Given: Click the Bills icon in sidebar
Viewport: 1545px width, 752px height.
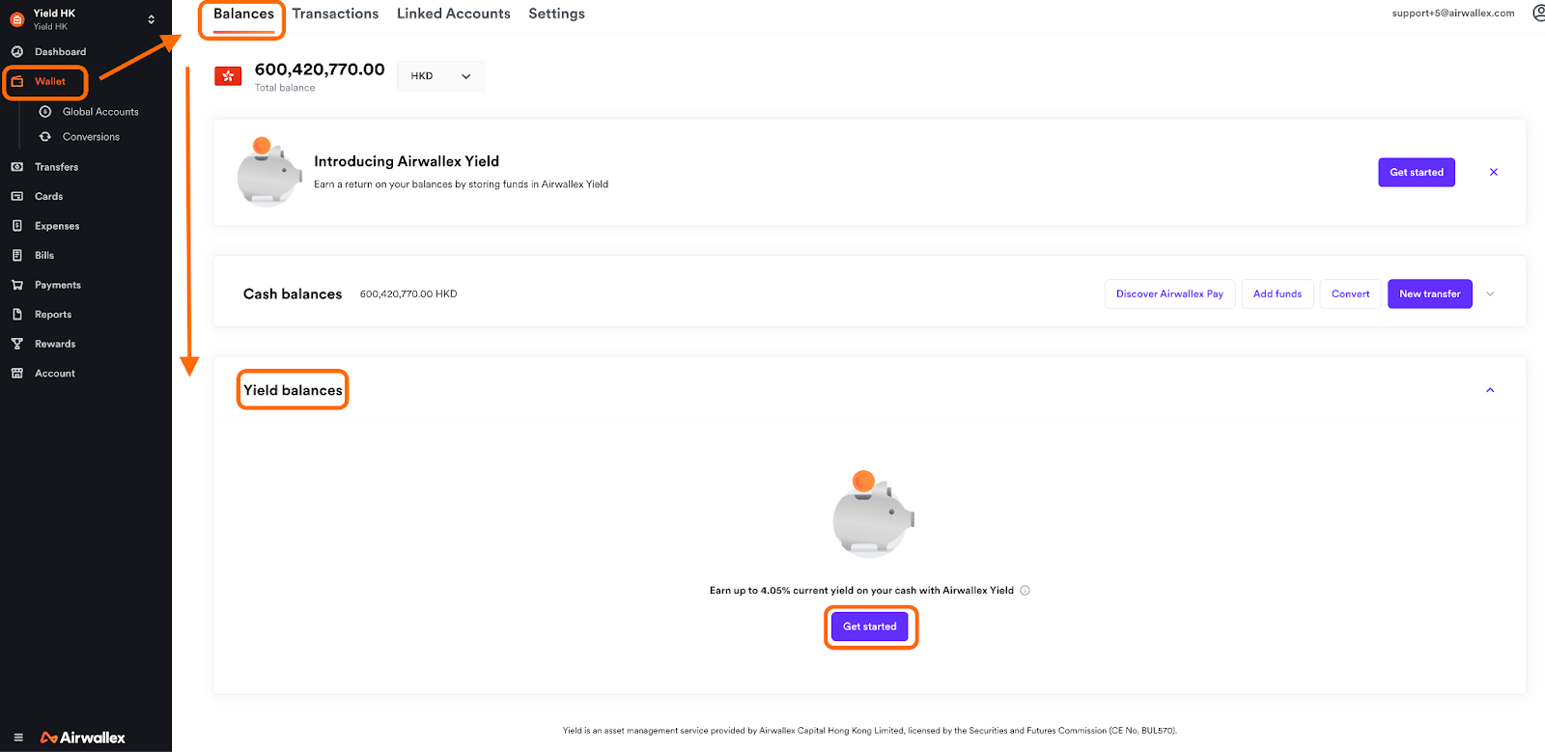Looking at the screenshot, I should pos(16,256).
